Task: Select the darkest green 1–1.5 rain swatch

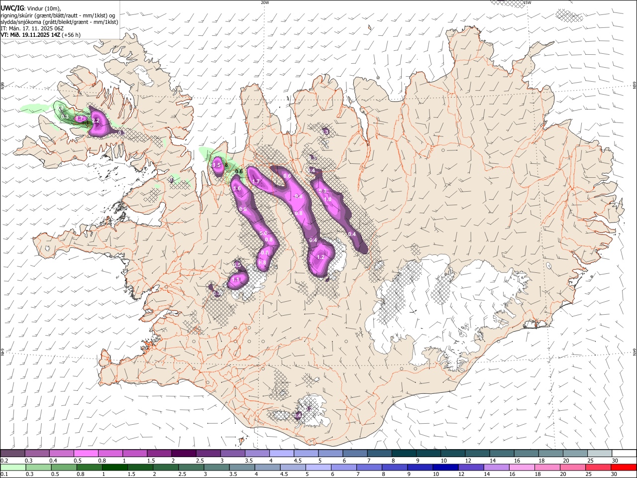Action: pyautogui.click(x=114, y=467)
